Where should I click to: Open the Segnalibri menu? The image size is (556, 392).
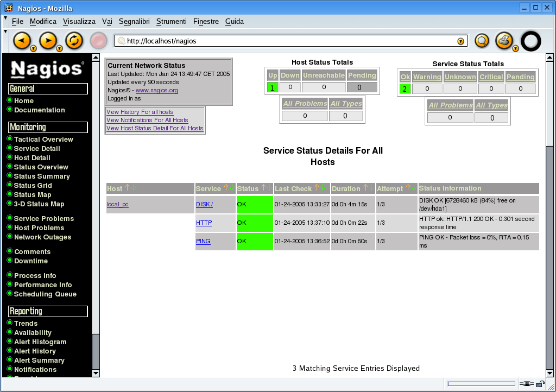click(134, 21)
